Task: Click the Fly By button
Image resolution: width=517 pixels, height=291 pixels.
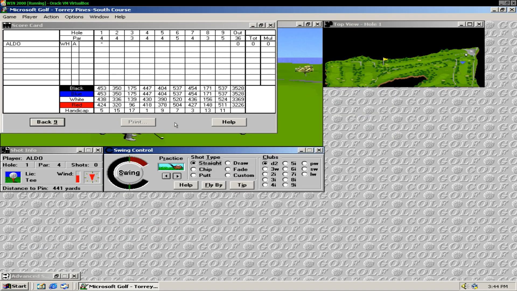Action: point(213,185)
